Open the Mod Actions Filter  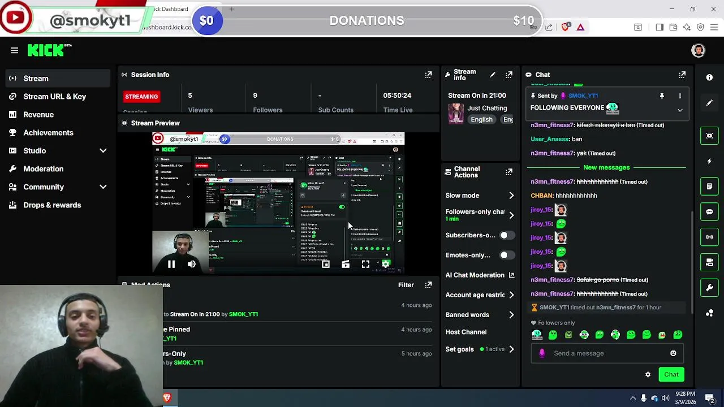point(406,285)
